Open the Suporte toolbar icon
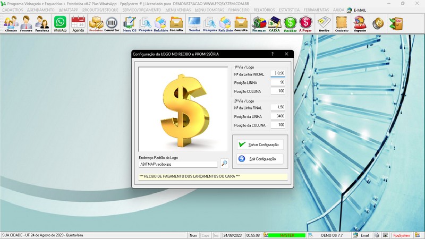Screen dimensions: 425x239 click(x=360, y=24)
